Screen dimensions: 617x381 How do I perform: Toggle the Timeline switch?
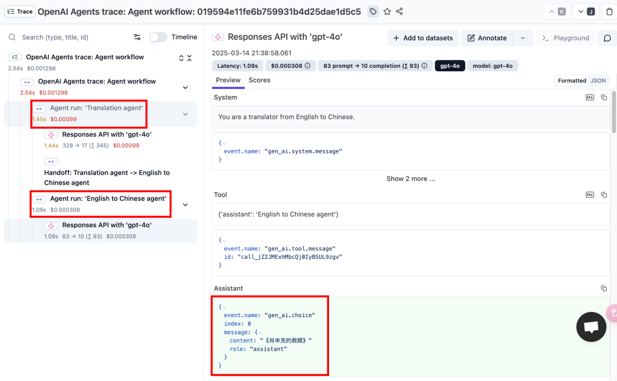click(158, 37)
